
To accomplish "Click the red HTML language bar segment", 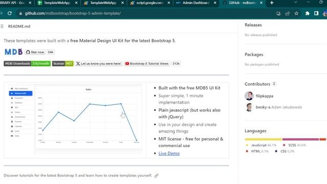I will click(x=322, y=139).
